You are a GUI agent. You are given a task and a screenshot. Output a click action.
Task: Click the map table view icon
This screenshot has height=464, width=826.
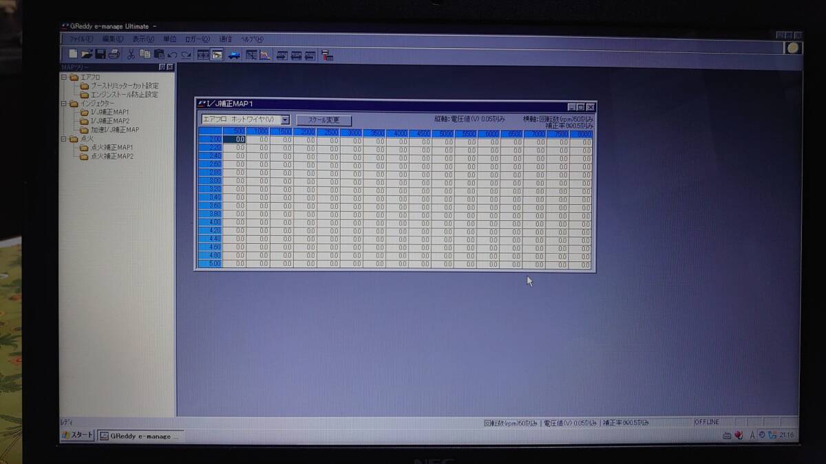[x=251, y=56]
